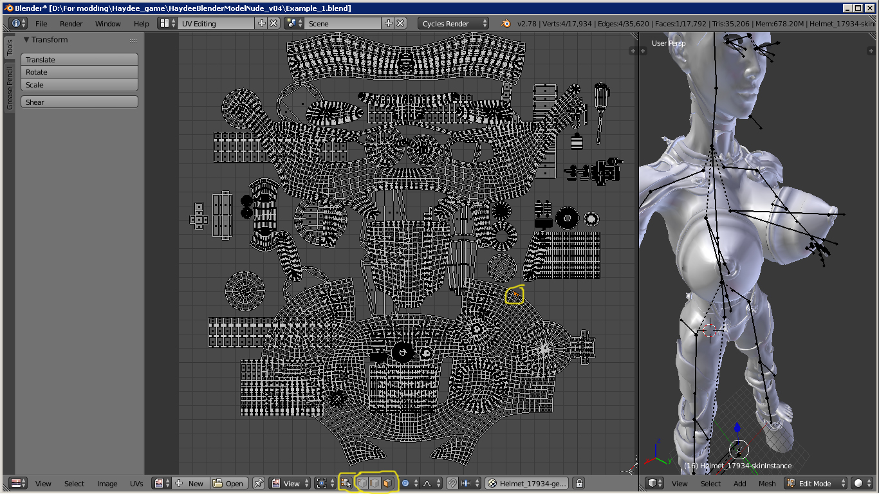Click the Shear button
The image size is (879, 494).
pos(80,102)
